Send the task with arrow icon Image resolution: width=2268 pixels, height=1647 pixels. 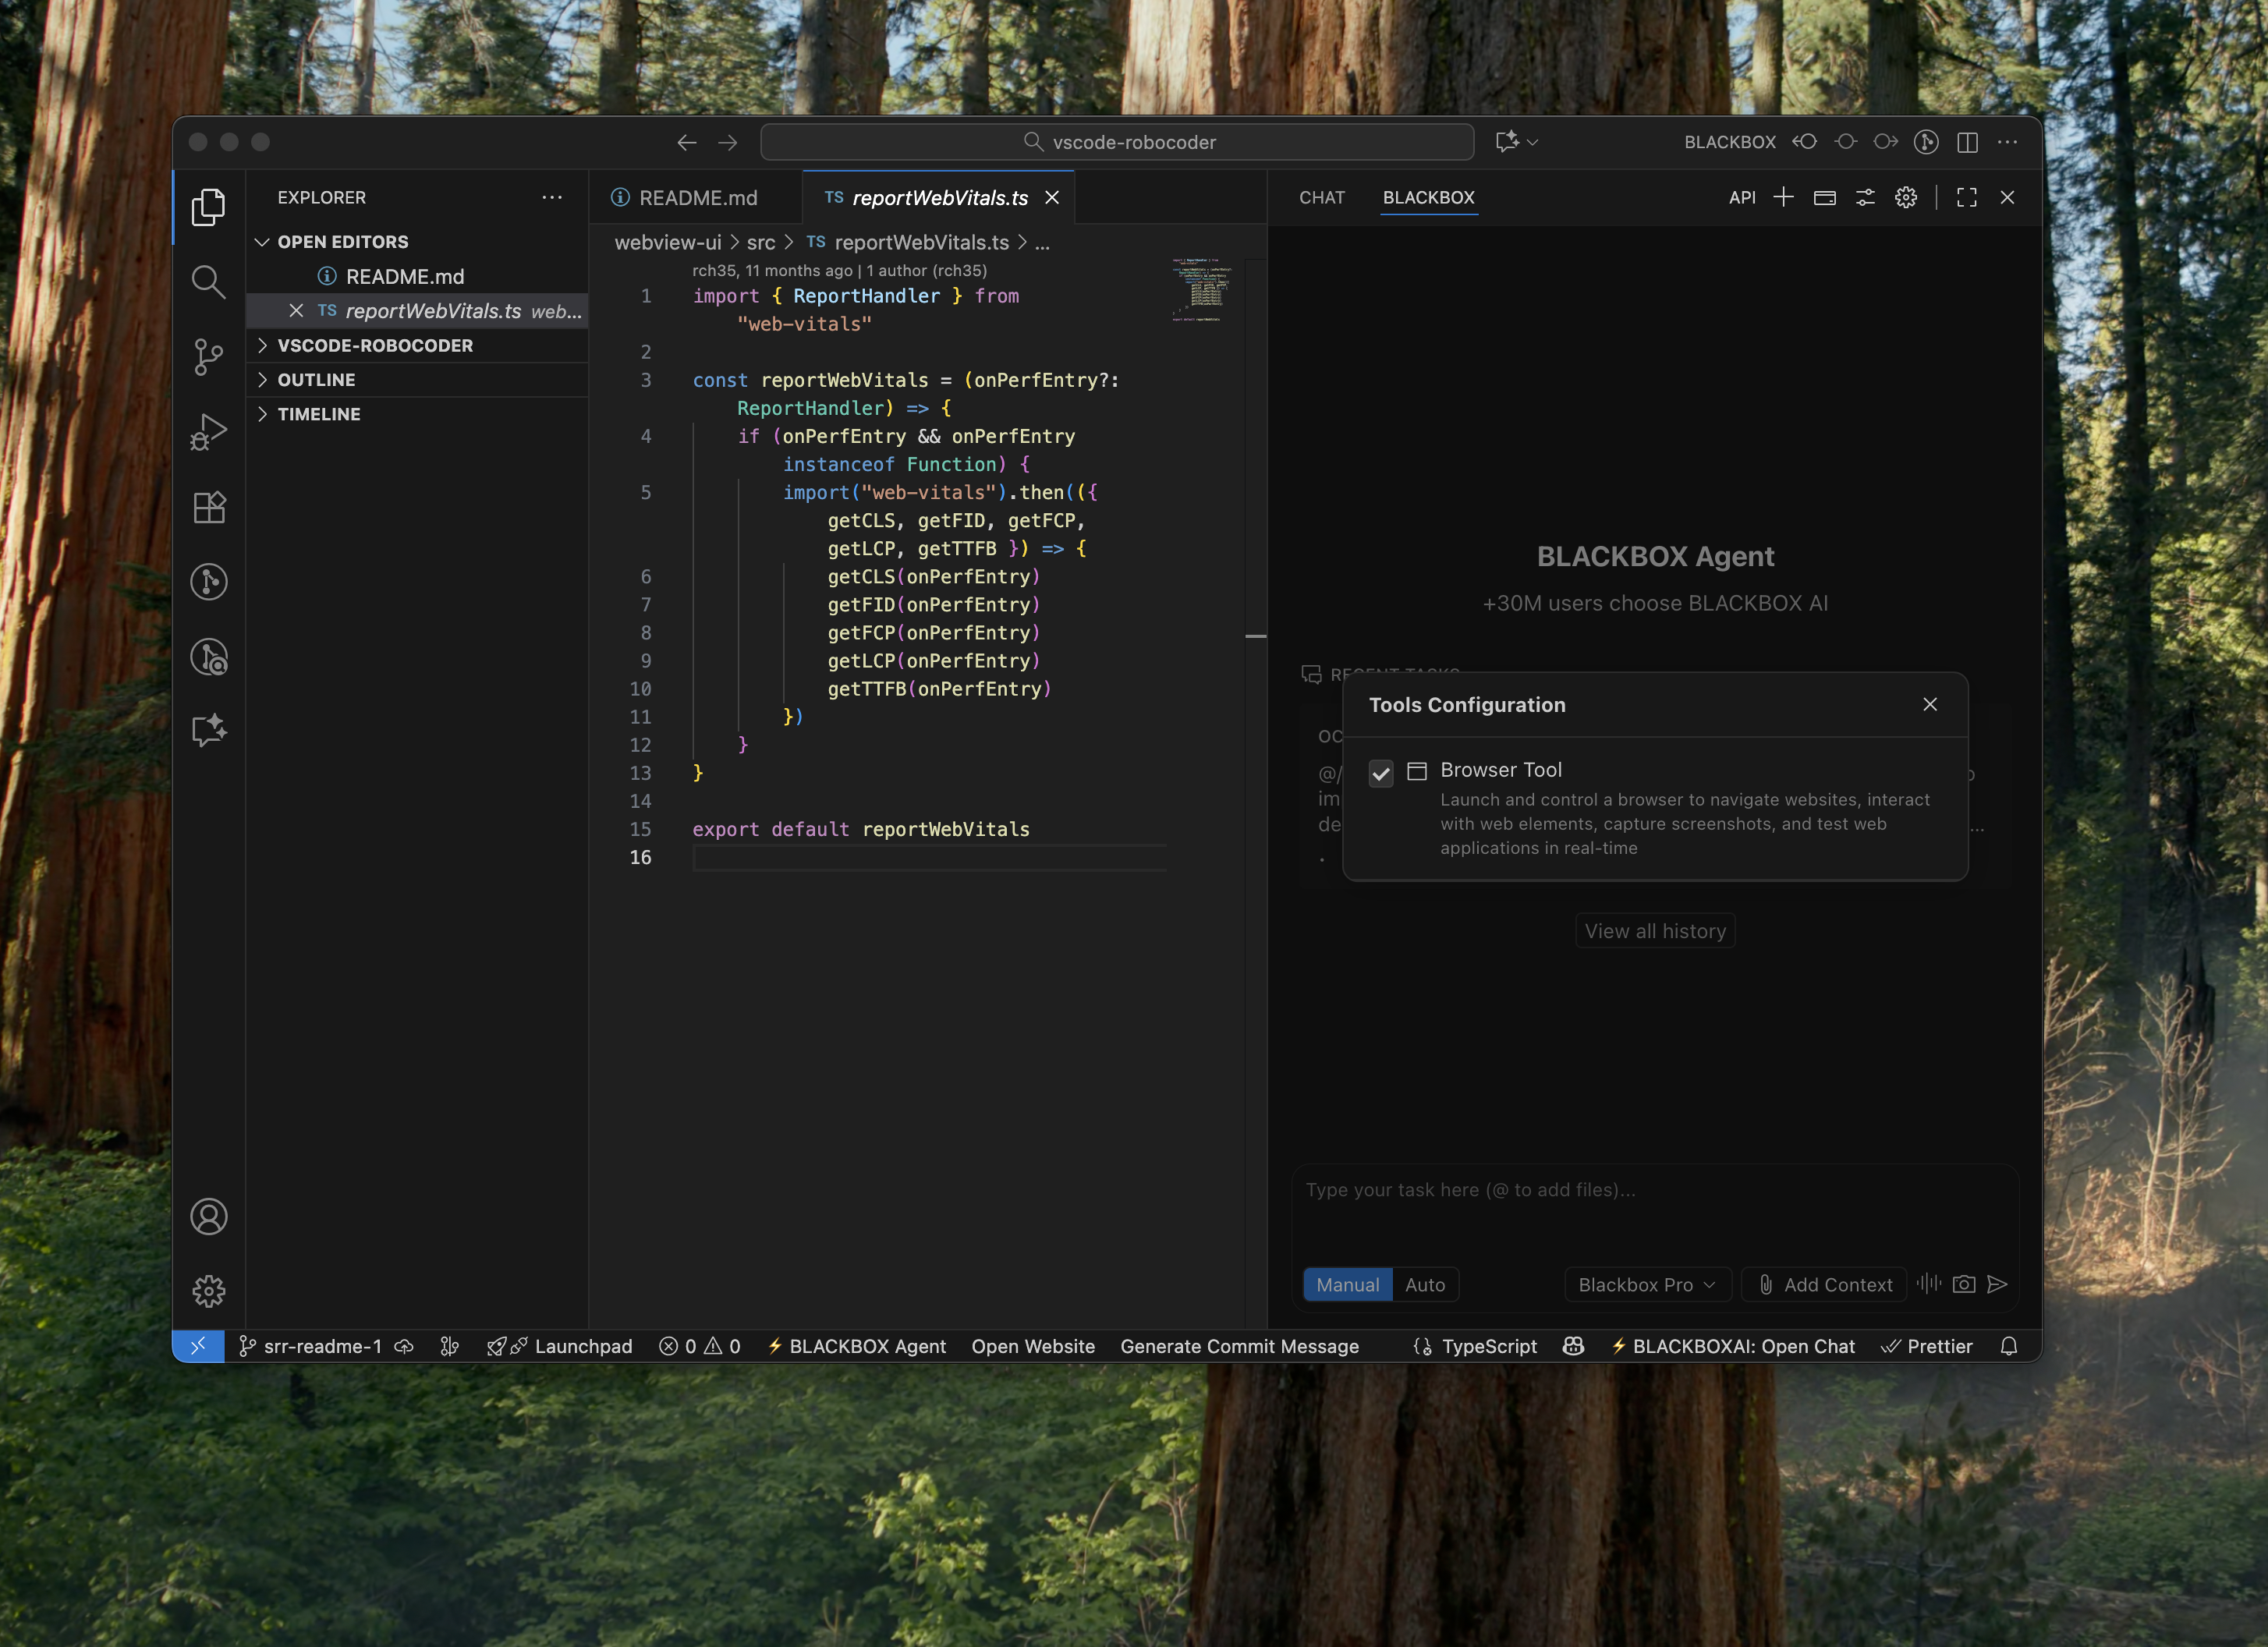1997,1284
